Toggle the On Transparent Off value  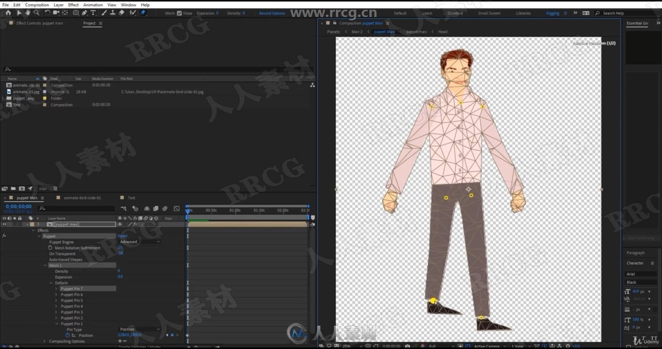121,254
